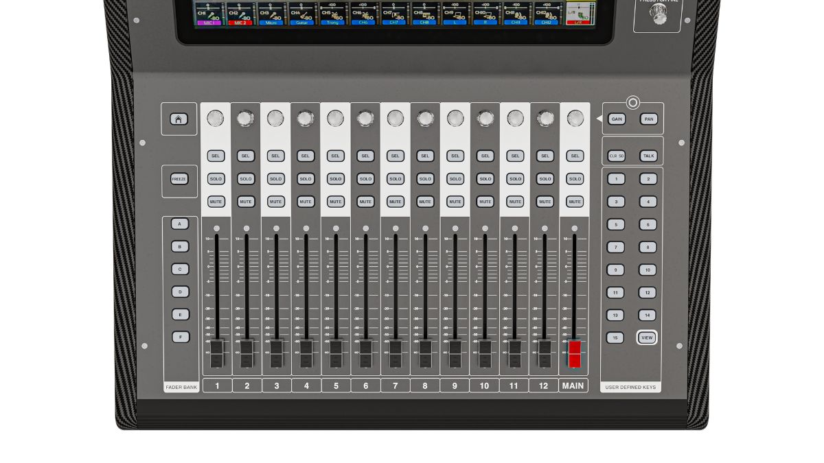The width and height of the screenshot is (824, 463).
Task: Click the channel 5 rotary encoder knob
Action: [335, 119]
